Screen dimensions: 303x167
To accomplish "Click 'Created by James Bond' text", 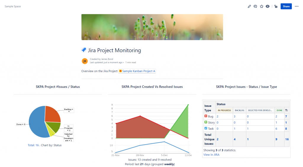I will pos(101,59).
